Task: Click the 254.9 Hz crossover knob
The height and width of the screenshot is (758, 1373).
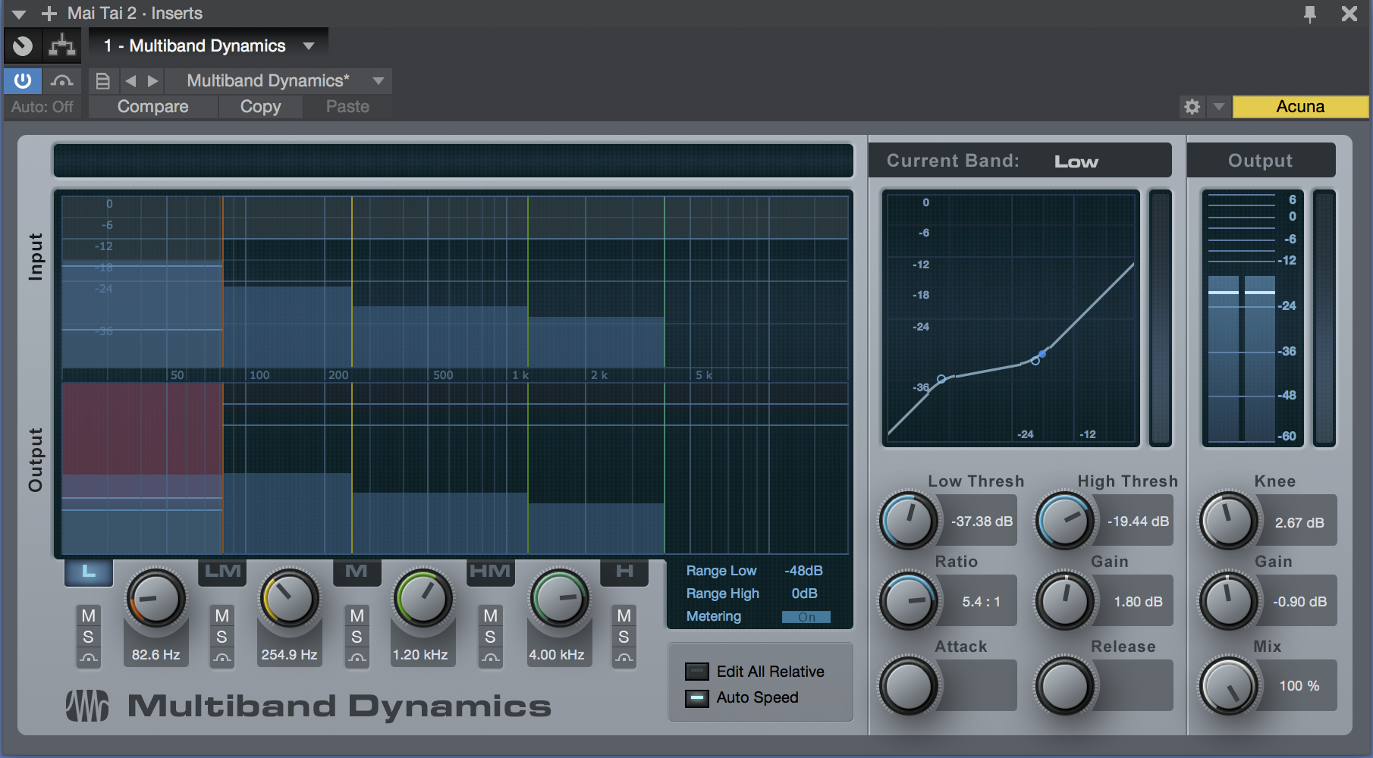Action: (x=289, y=599)
